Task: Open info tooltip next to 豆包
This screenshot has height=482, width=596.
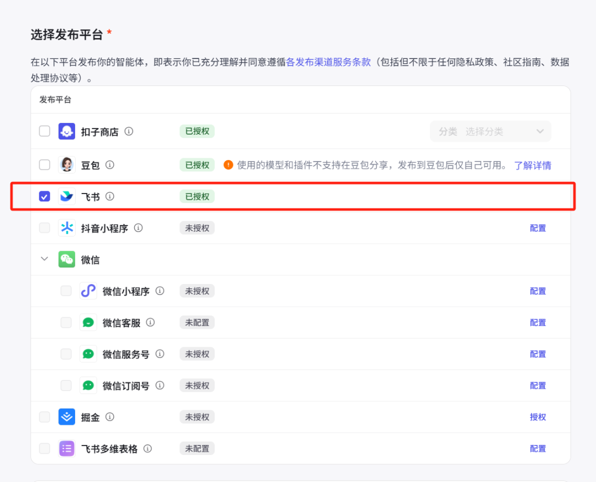Action: pos(110,165)
